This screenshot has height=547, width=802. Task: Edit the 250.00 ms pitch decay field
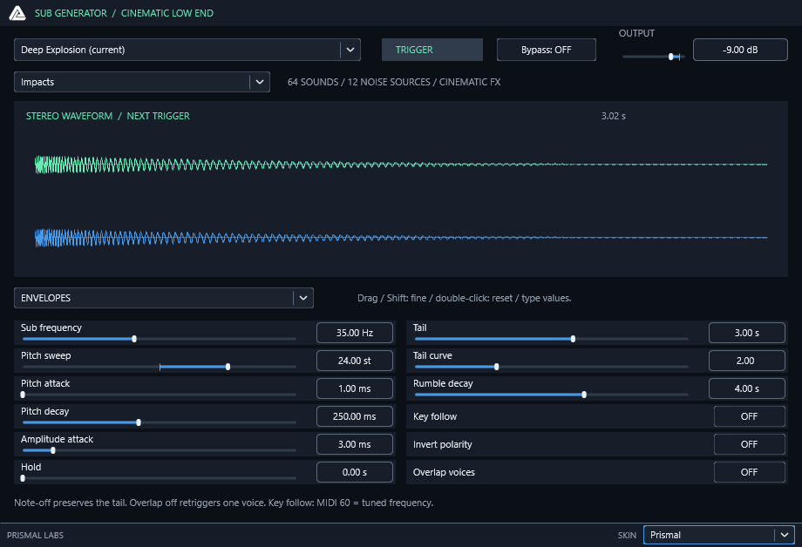click(x=355, y=416)
